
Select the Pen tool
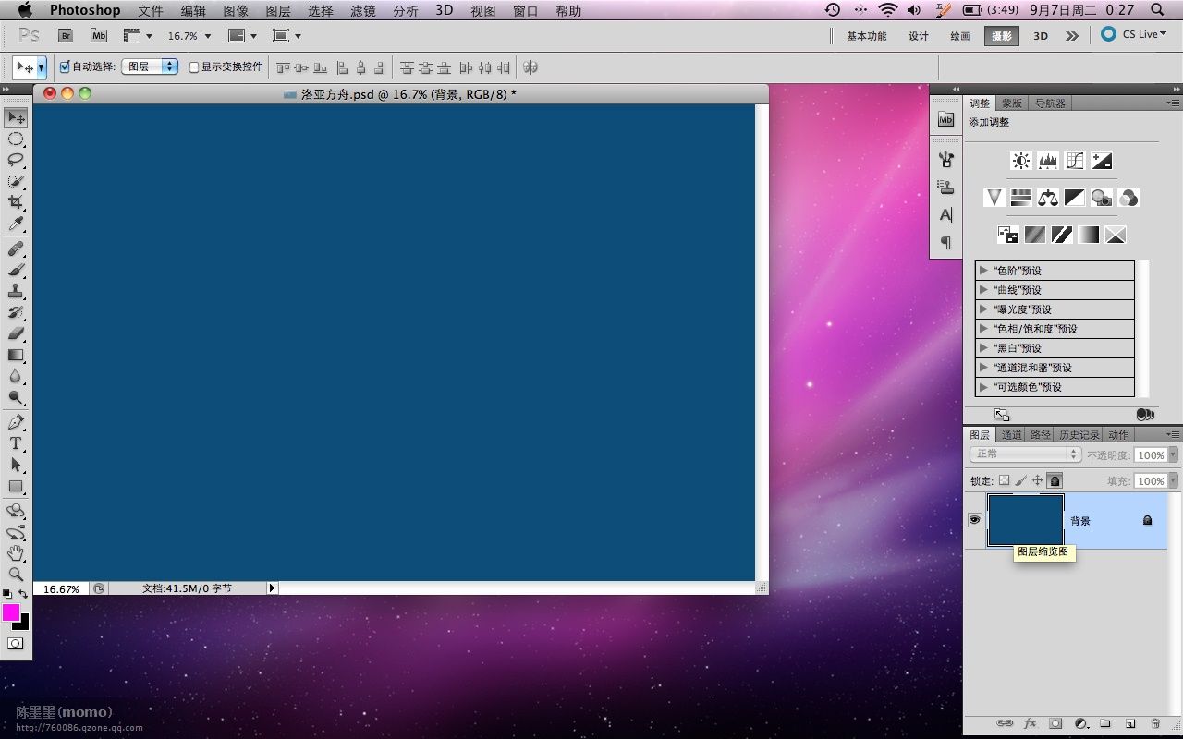[16, 423]
